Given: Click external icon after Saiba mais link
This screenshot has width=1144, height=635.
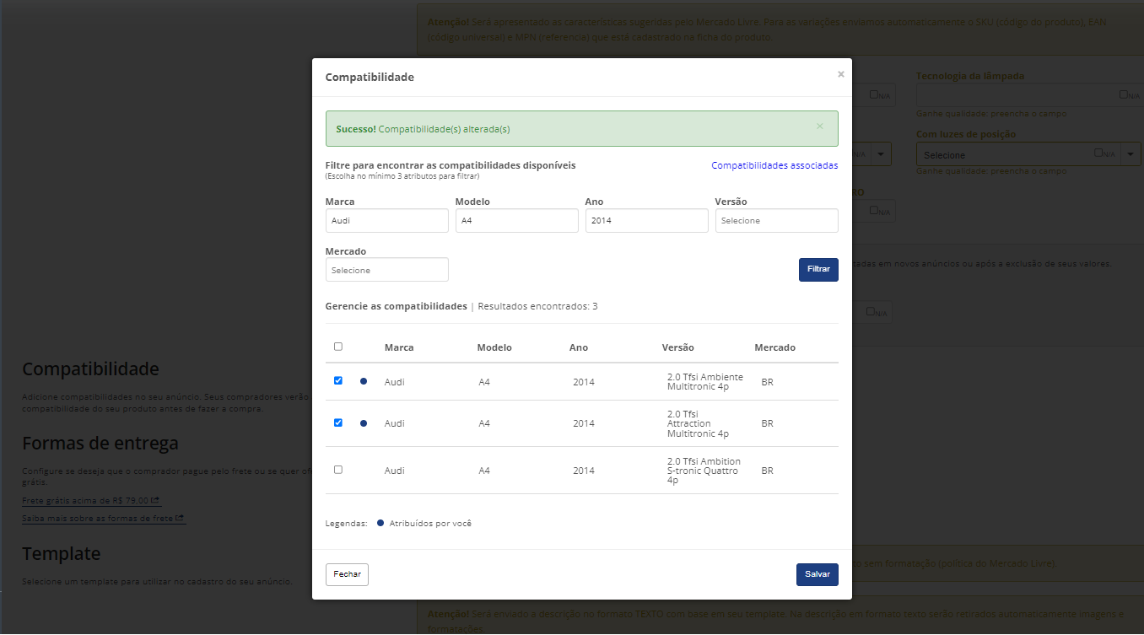Looking at the screenshot, I should tap(180, 518).
